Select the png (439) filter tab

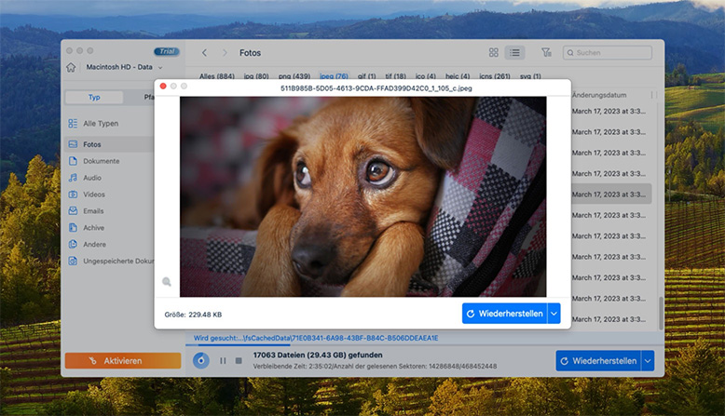(294, 76)
